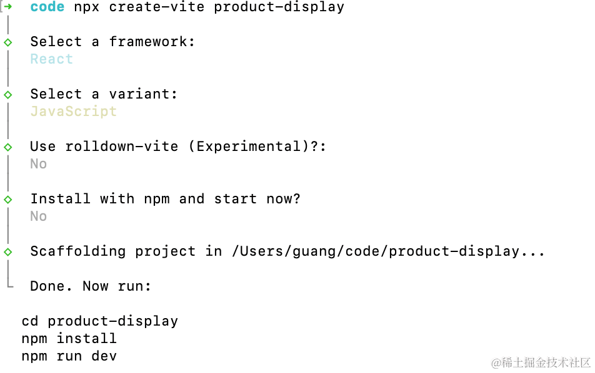Click the green arrow prompt icon
Viewport: 595px width, 373px height.
(x=8, y=6)
